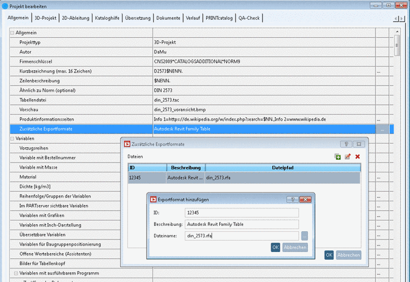The width and height of the screenshot is (410, 282).
Task: Minimize the Projekt bearbeiten window
Action: point(376,5)
